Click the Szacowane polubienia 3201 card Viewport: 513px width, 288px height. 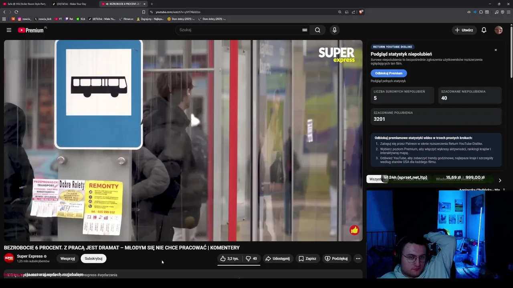coord(436,116)
